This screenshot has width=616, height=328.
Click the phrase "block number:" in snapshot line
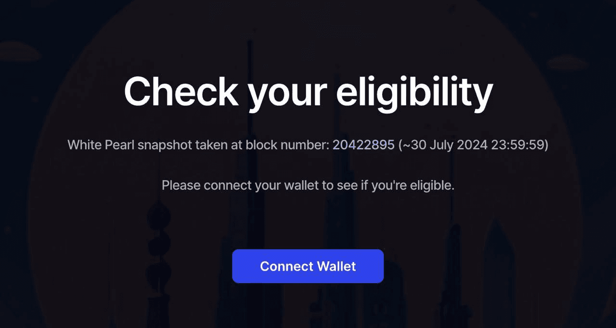click(288, 144)
